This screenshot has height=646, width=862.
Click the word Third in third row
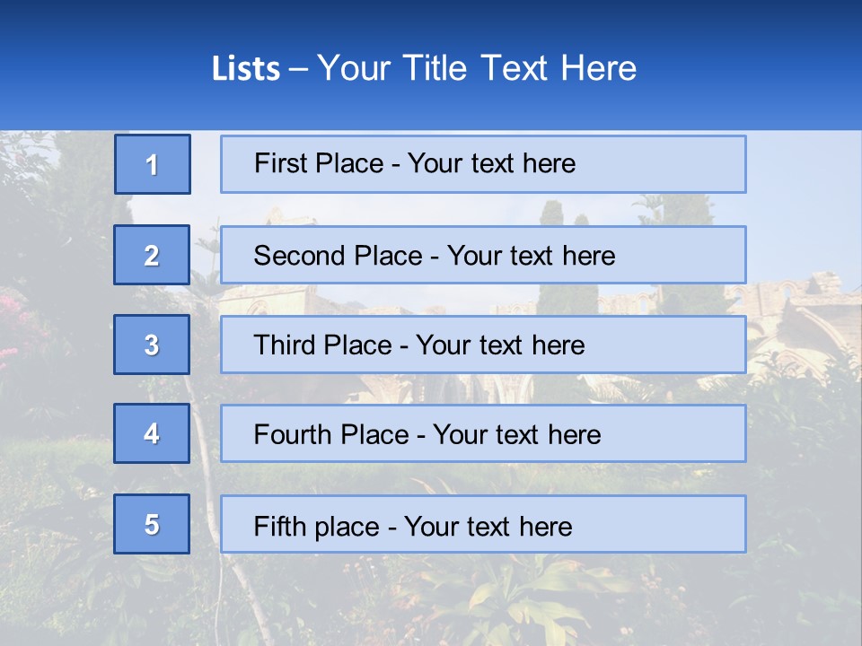coord(284,345)
